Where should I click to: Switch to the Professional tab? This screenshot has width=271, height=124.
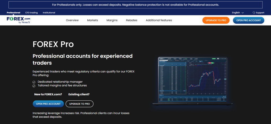click(x=13, y=13)
